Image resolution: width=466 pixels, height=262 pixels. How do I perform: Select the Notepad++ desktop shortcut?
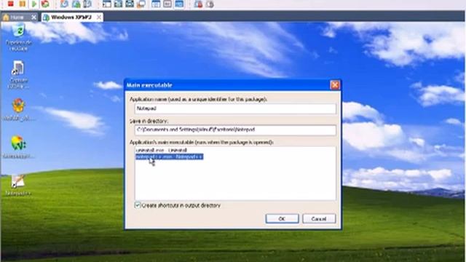point(17,185)
